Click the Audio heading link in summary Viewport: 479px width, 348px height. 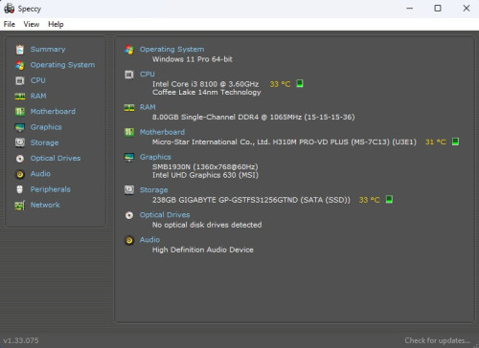pyautogui.click(x=149, y=240)
